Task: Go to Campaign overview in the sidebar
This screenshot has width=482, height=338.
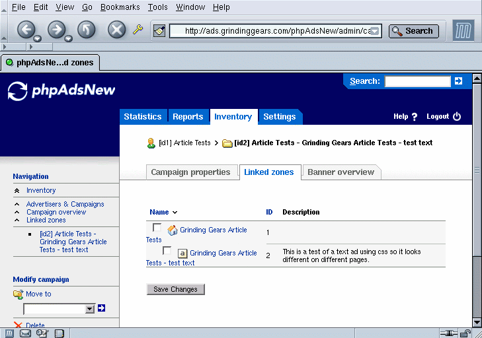Action: pyautogui.click(x=56, y=212)
